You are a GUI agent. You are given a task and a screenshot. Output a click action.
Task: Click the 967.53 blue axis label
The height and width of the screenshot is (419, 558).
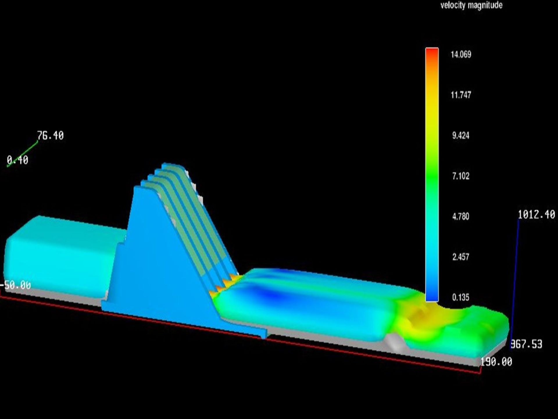527,344
